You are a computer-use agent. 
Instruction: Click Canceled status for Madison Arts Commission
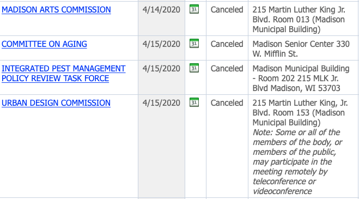(227, 10)
